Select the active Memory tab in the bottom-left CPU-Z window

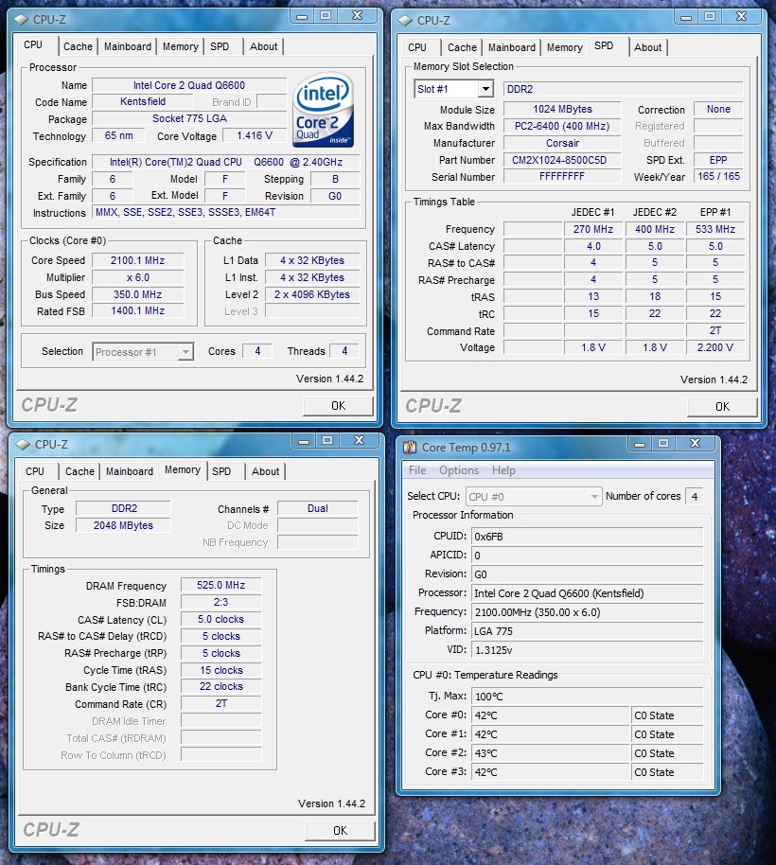tap(183, 470)
